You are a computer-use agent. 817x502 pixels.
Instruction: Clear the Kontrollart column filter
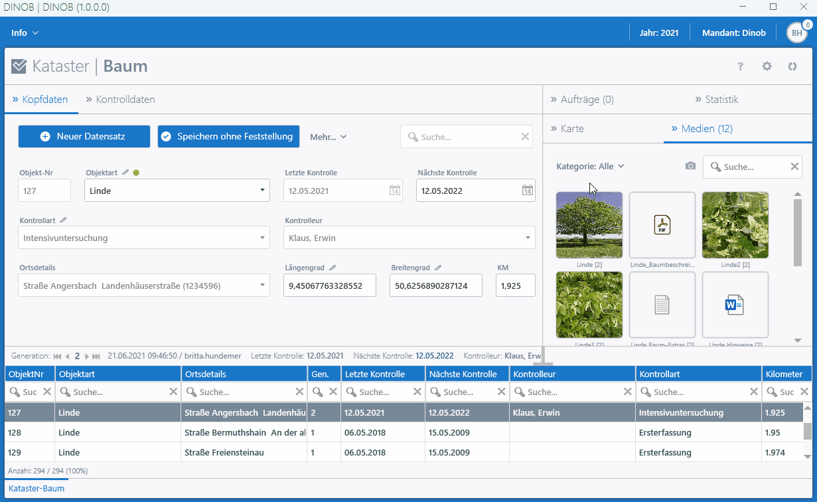pos(754,392)
